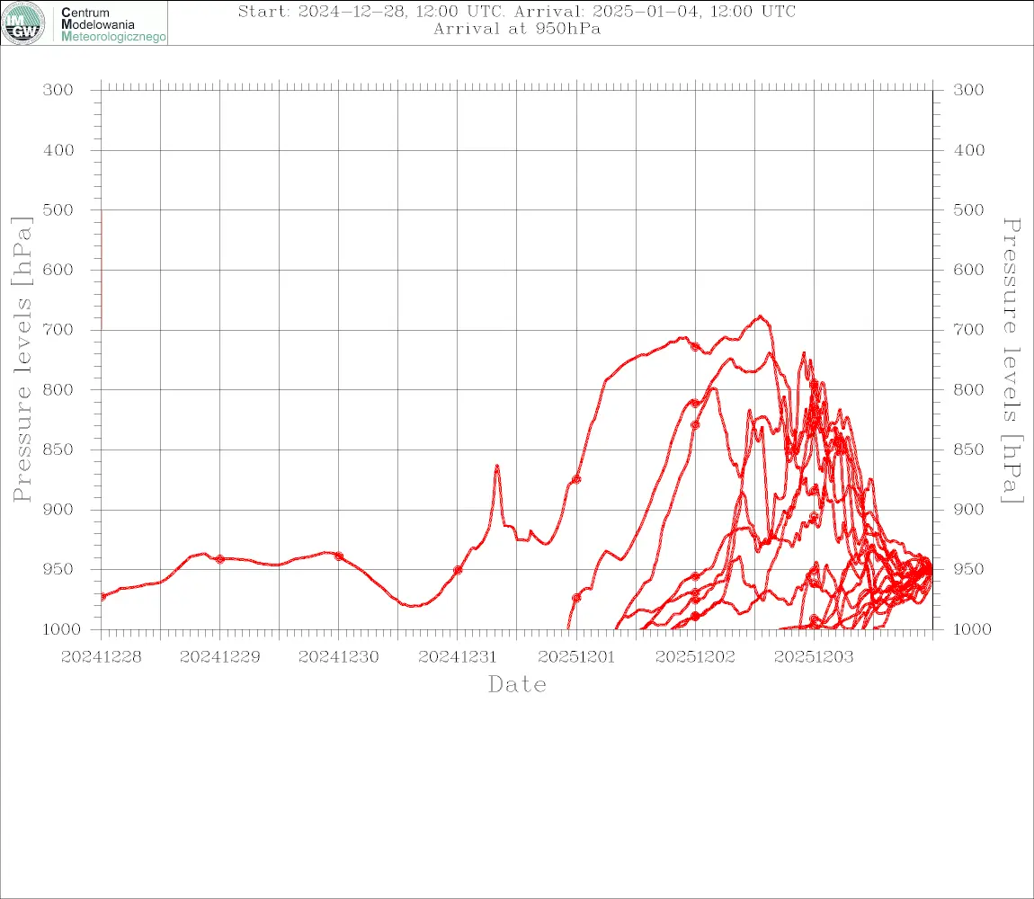Click the date label 20241228
1034x899 pixels.
[x=102, y=657]
